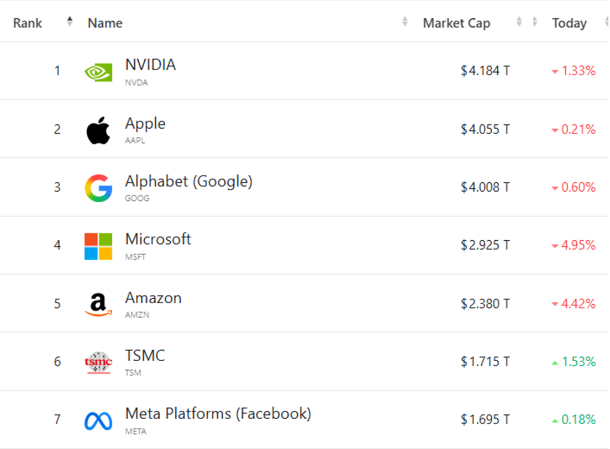
Task: Click the NVIDIA logo icon
Action: (98, 71)
